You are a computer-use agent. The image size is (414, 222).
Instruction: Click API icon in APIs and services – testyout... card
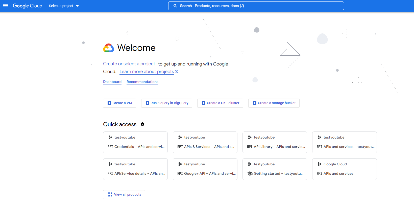coord(320,147)
